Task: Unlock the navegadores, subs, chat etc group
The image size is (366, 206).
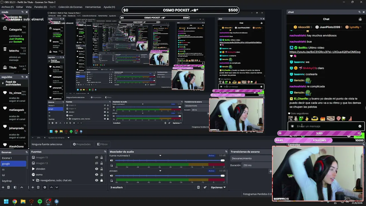Action: [x=102, y=180]
